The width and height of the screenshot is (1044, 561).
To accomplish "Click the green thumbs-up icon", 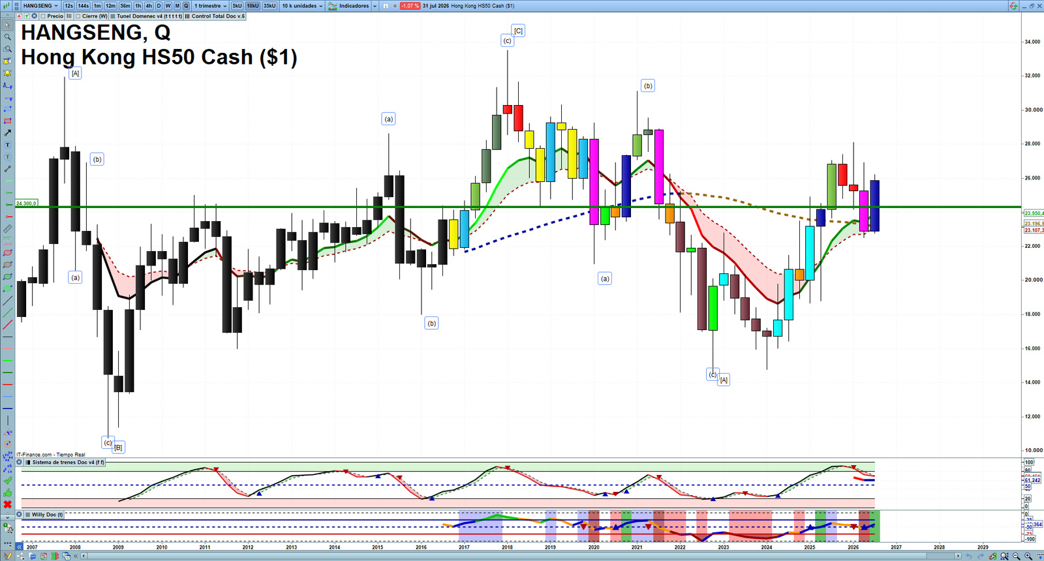I will (7, 493).
